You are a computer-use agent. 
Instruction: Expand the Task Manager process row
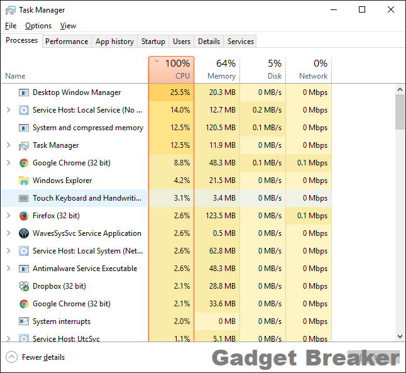click(8, 145)
